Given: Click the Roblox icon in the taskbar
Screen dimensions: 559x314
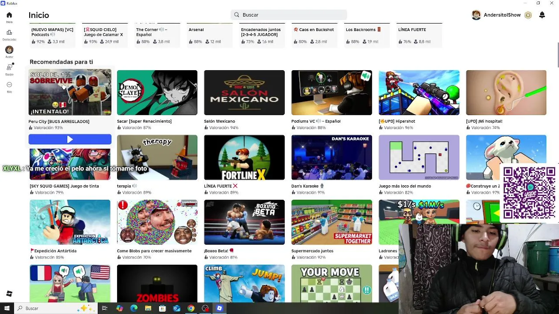Looking at the screenshot, I should (x=219, y=308).
